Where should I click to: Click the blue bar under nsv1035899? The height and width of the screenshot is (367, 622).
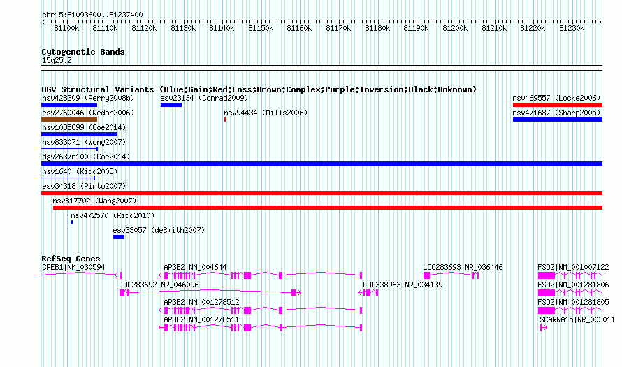[x=80, y=134]
